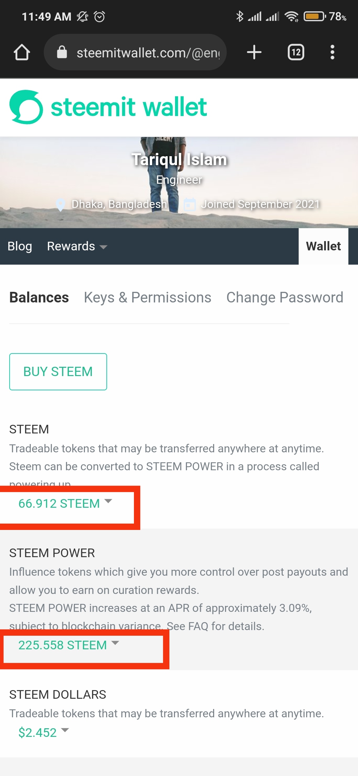
Task: Tap the Tariqul Islam profile name
Action: pyautogui.click(x=179, y=160)
